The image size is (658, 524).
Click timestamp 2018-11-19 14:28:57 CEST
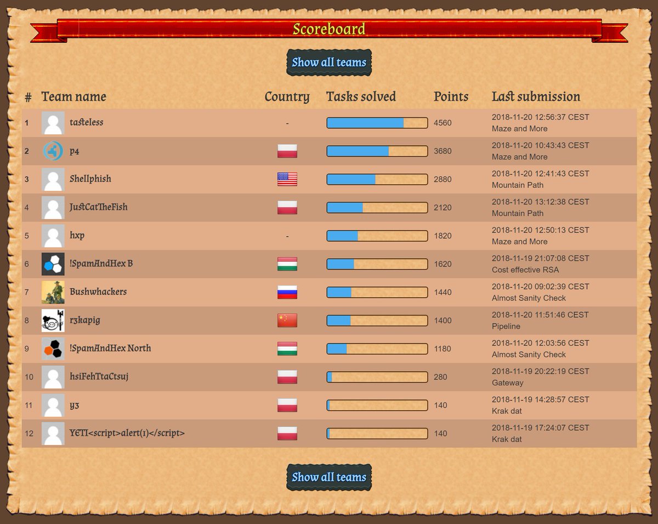(x=541, y=399)
